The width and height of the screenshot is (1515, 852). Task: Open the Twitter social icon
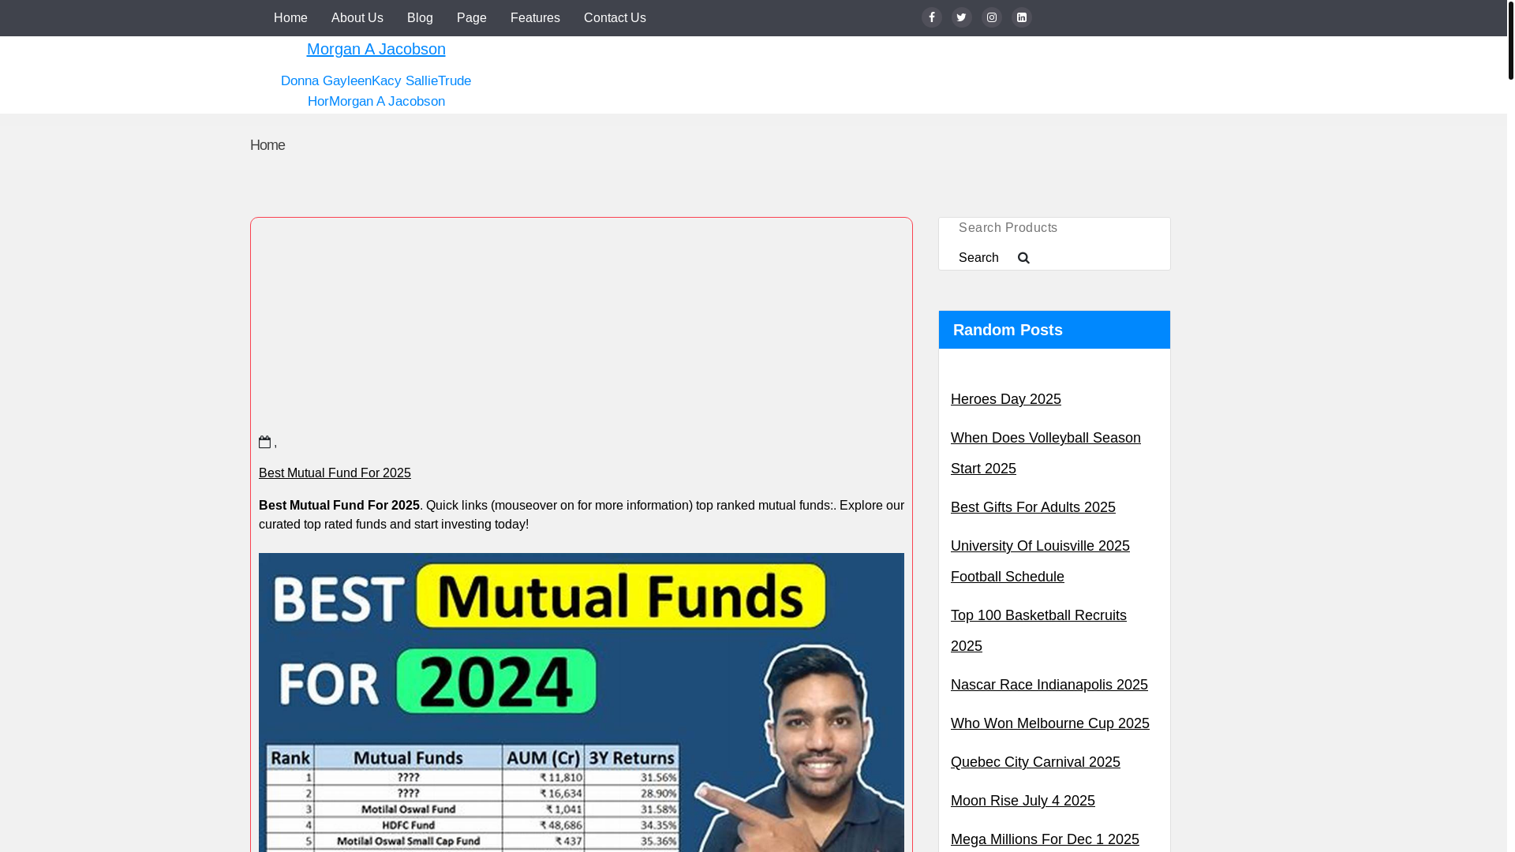[961, 17]
